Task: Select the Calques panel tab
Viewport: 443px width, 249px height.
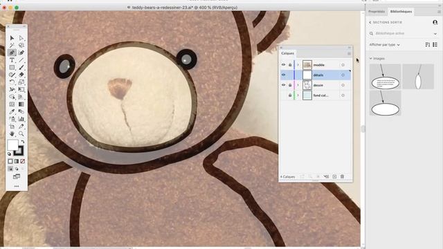Action: [x=288, y=53]
